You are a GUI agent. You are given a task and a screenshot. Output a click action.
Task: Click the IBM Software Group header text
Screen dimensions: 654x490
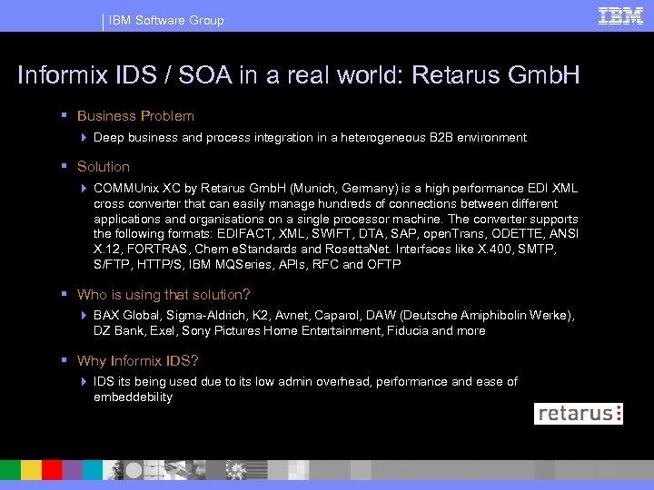(166, 20)
